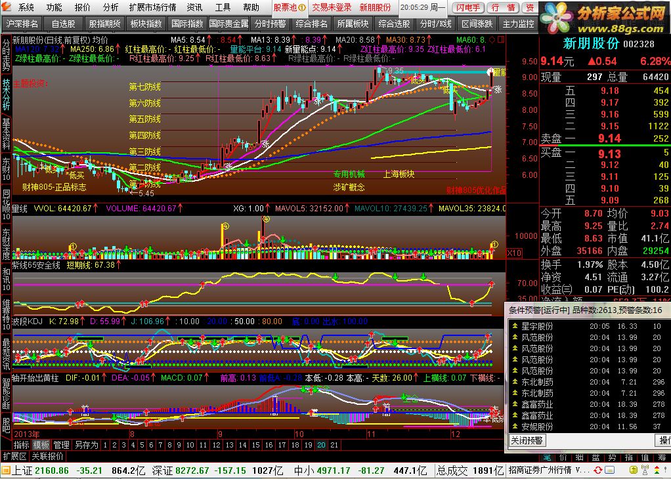
Task: Open the 帮助 menu
Action: point(251,7)
